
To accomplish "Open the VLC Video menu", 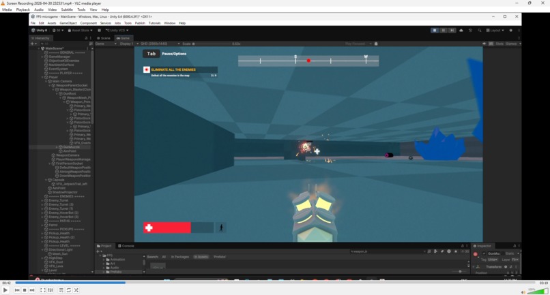I will click(x=53, y=10).
